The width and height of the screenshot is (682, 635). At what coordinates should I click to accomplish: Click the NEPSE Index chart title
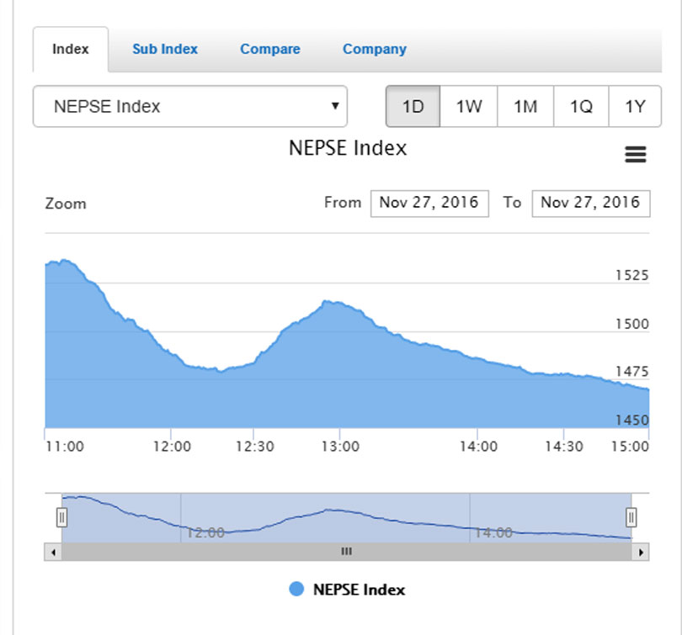[x=348, y=148]
